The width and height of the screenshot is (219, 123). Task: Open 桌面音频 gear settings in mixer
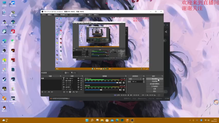click(124, 90)
